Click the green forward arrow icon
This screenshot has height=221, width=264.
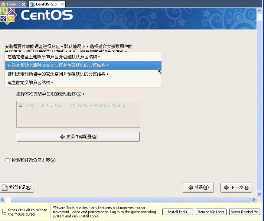[226, 188]
